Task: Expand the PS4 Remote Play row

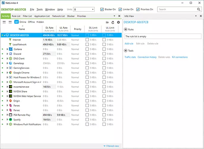Action: click(7, 115)
